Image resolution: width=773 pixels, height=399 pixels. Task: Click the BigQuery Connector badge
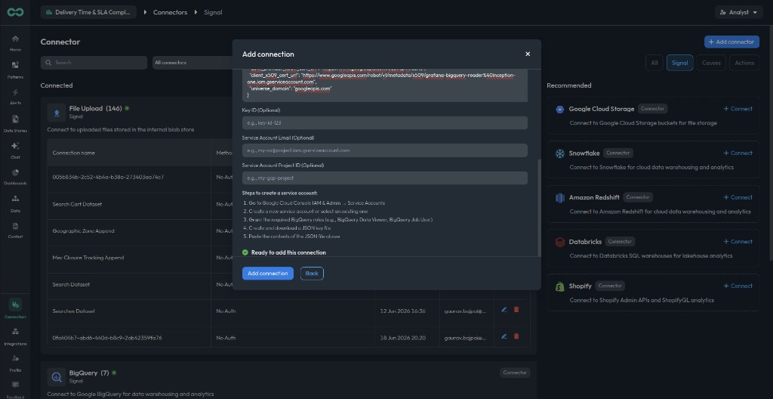[515, 373]
